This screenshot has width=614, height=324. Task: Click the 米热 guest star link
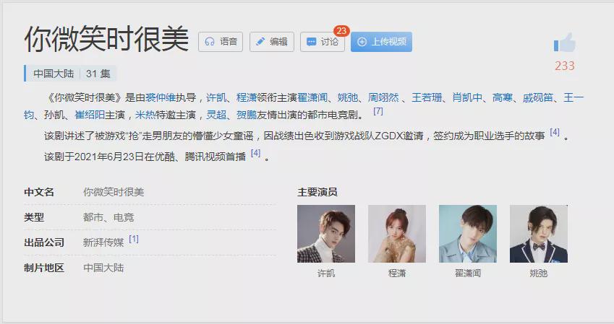click(x=145, y=115)
